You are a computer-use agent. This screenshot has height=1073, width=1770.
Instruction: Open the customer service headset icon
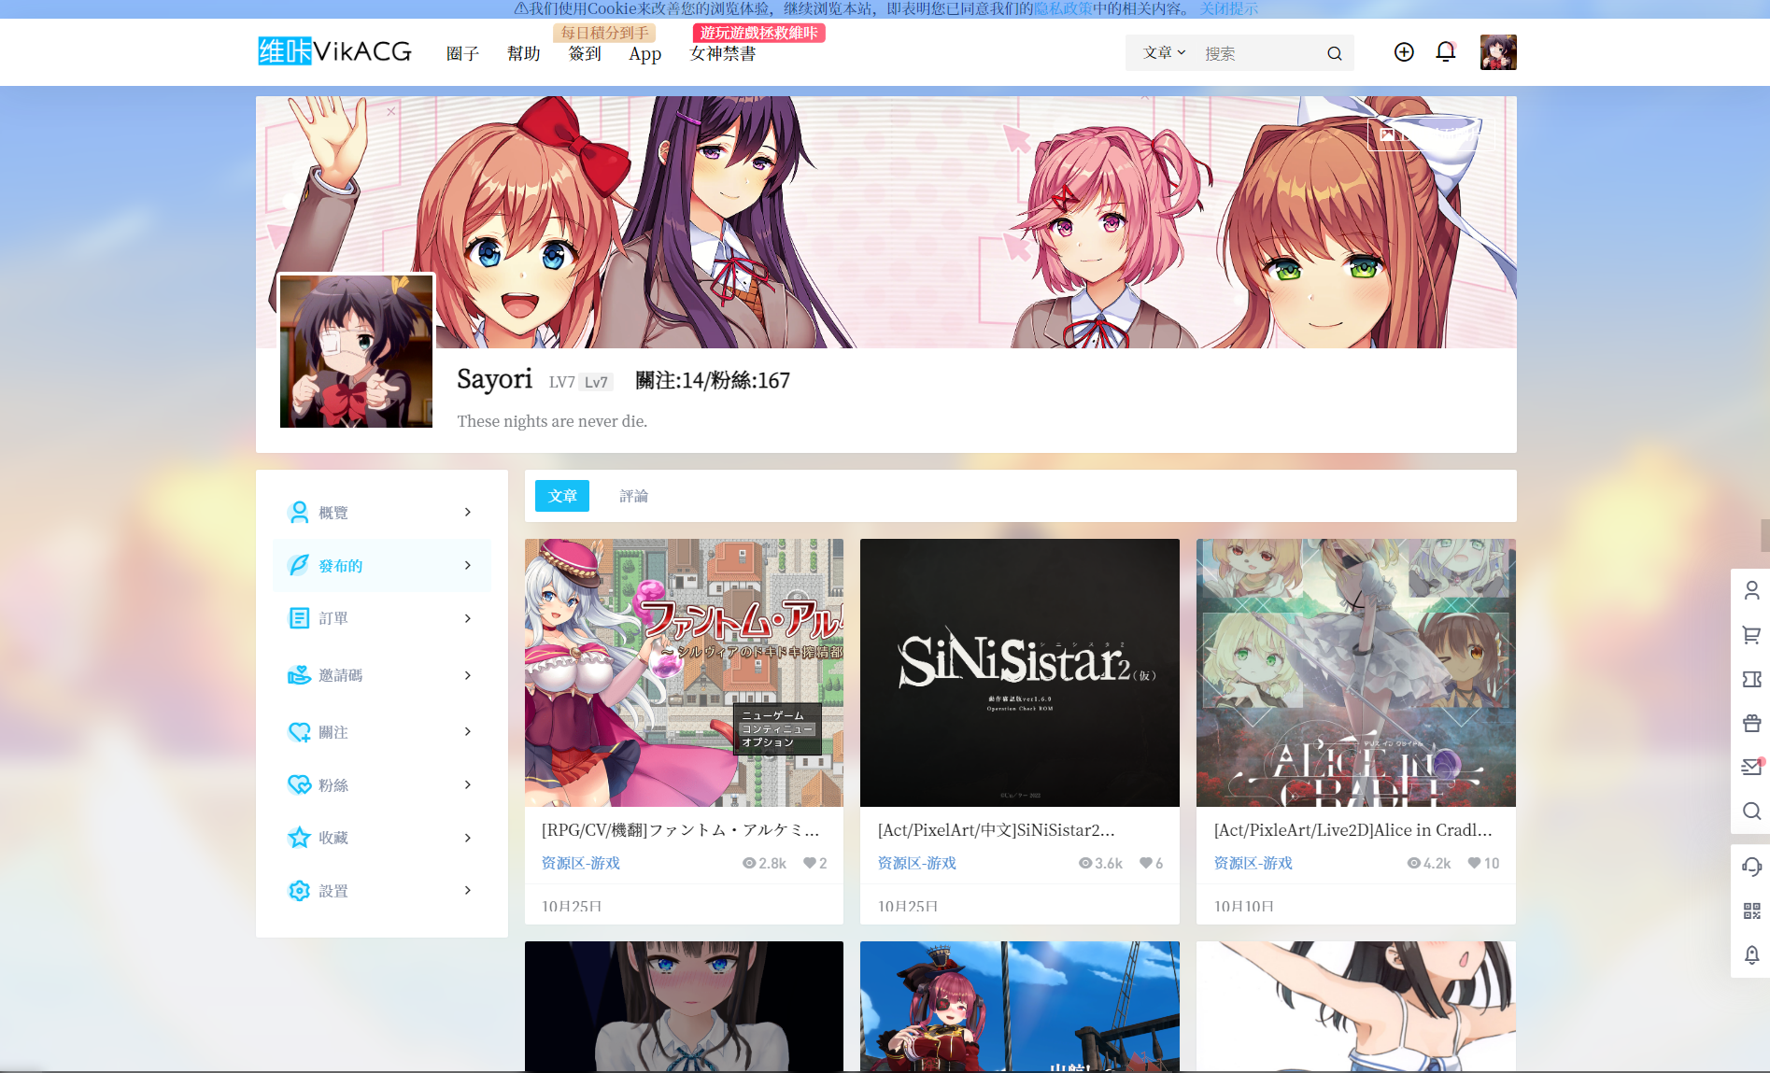pyautogui.click(x=1751, y=867)
